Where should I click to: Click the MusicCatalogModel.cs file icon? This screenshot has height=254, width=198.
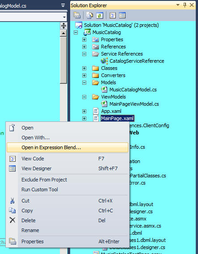[x=104, y=90]
